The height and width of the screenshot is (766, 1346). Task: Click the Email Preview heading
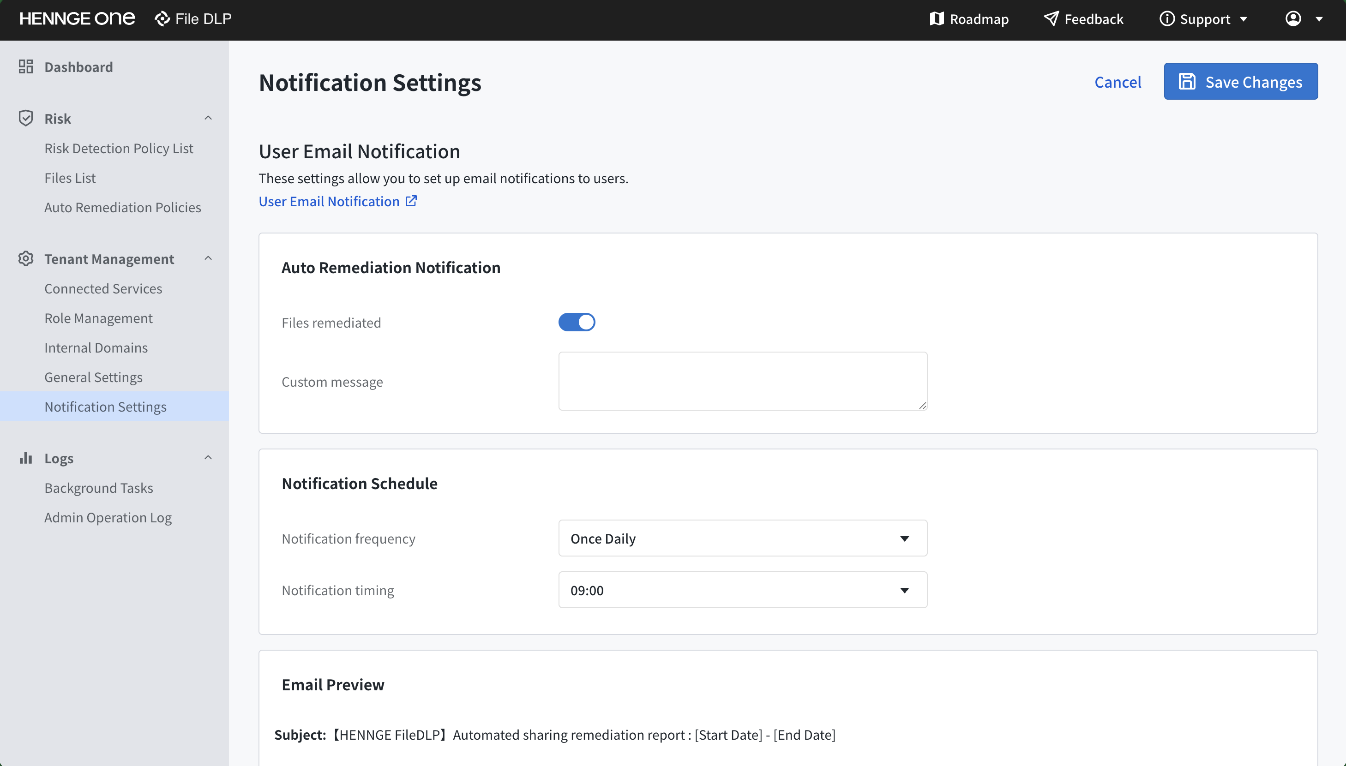pos(332,684)
